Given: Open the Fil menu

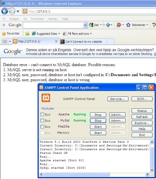Looking at the screenshot, I should pos(4,19).
